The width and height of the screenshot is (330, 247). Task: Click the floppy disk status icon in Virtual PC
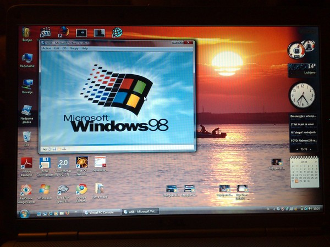coord(54,149)
